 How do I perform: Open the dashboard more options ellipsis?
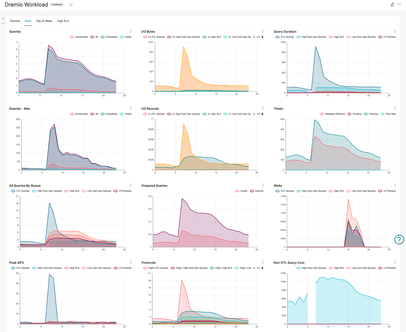pyautogui.click(x=399, y=5)
